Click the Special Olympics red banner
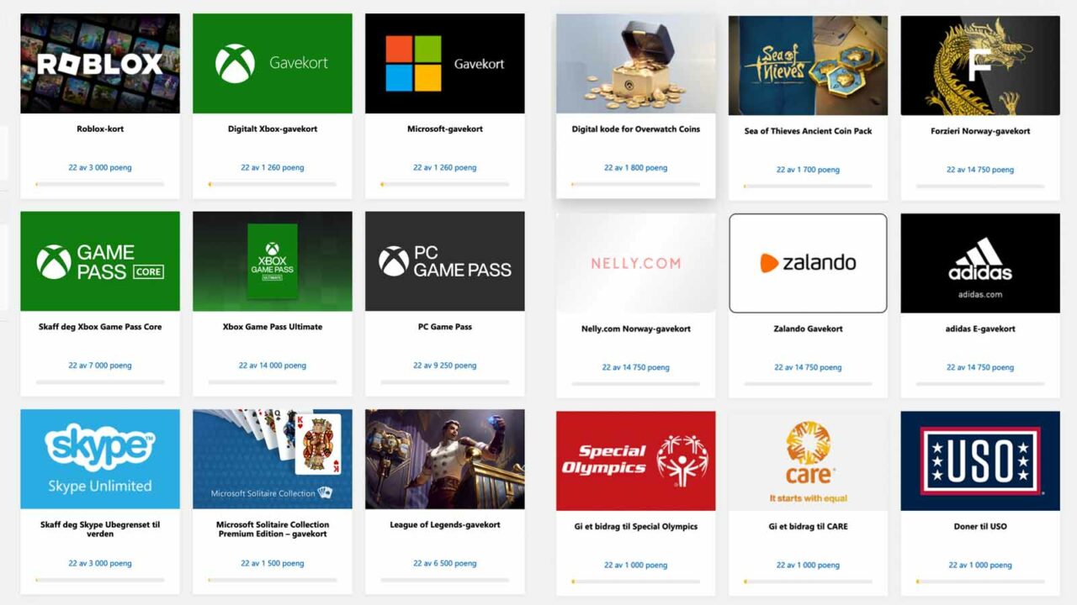This screenshot has height=605, width=1077. point(636,460)
